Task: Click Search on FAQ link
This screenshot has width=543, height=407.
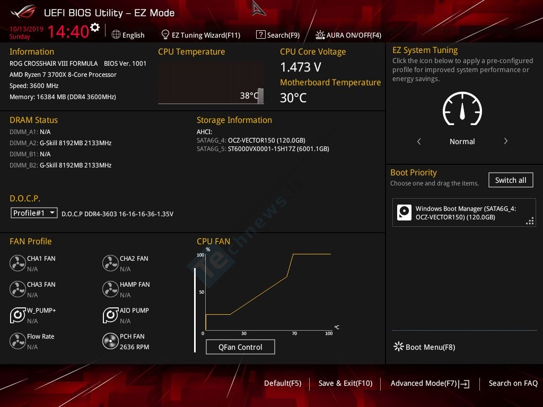Action: tap(513, 383)
